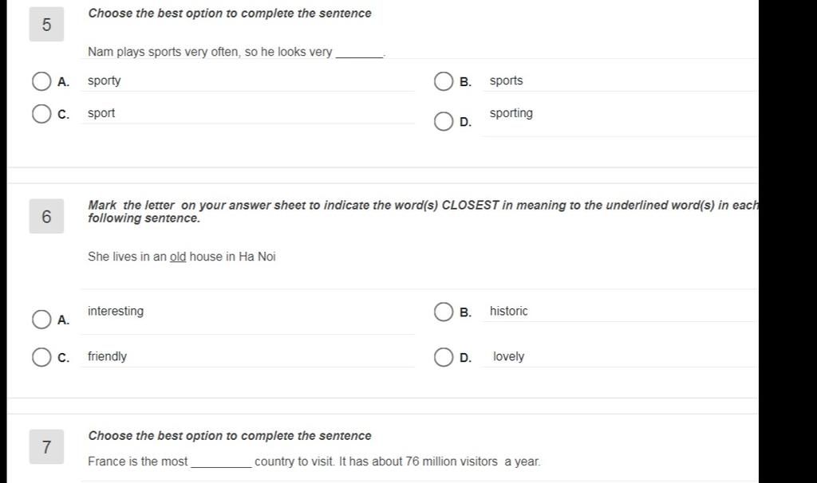This screenshot has width=817, height=483.
Task: Click the answer text 'friendly'
Action: click(x=107, y=356)
